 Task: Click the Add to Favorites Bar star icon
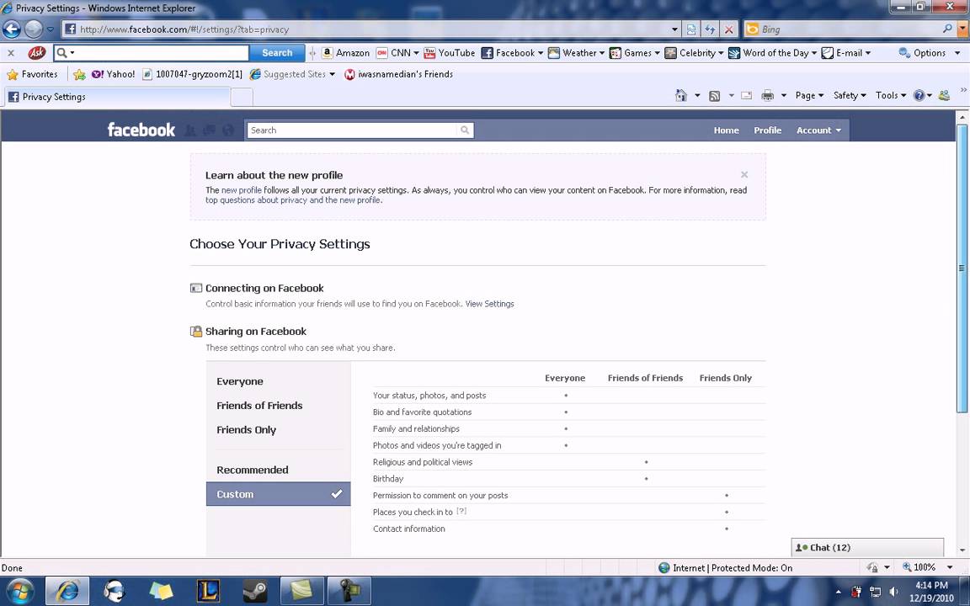pyautogui.click(x=79, y=74)
